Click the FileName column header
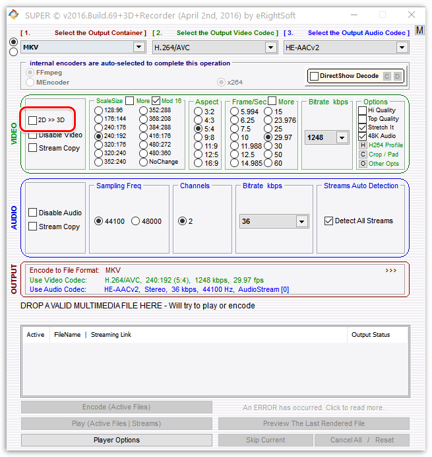The width and height of the screenshot is (432, 457). [67, 335]
